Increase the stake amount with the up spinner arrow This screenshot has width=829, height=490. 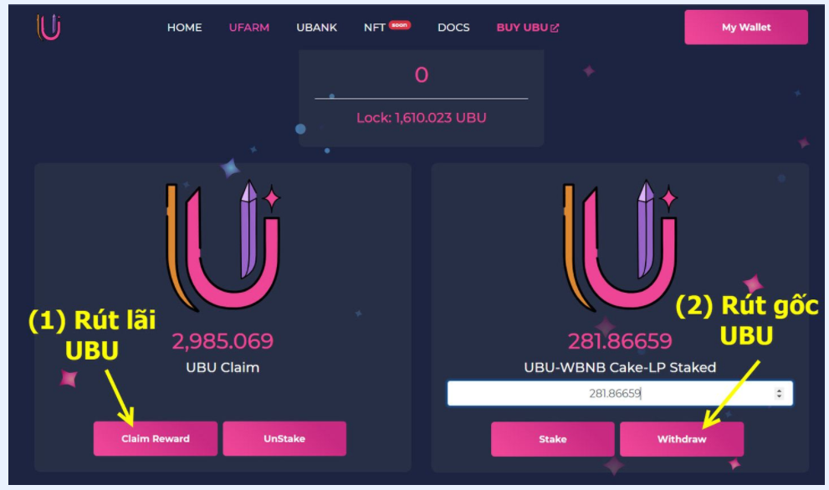779,390
